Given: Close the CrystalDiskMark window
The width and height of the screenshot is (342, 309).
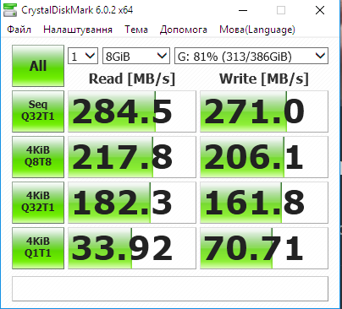Looking at the screenshot, I should (x=320, y=11).
